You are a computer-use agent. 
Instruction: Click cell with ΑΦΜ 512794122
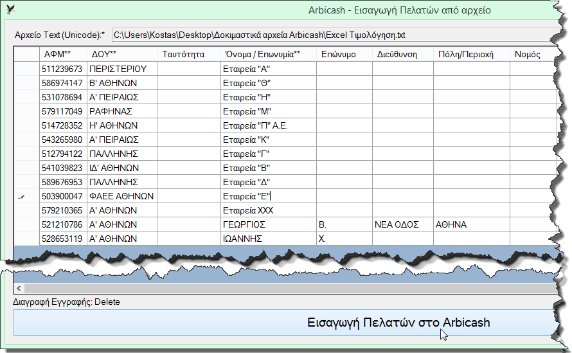[x=63, y=154]
